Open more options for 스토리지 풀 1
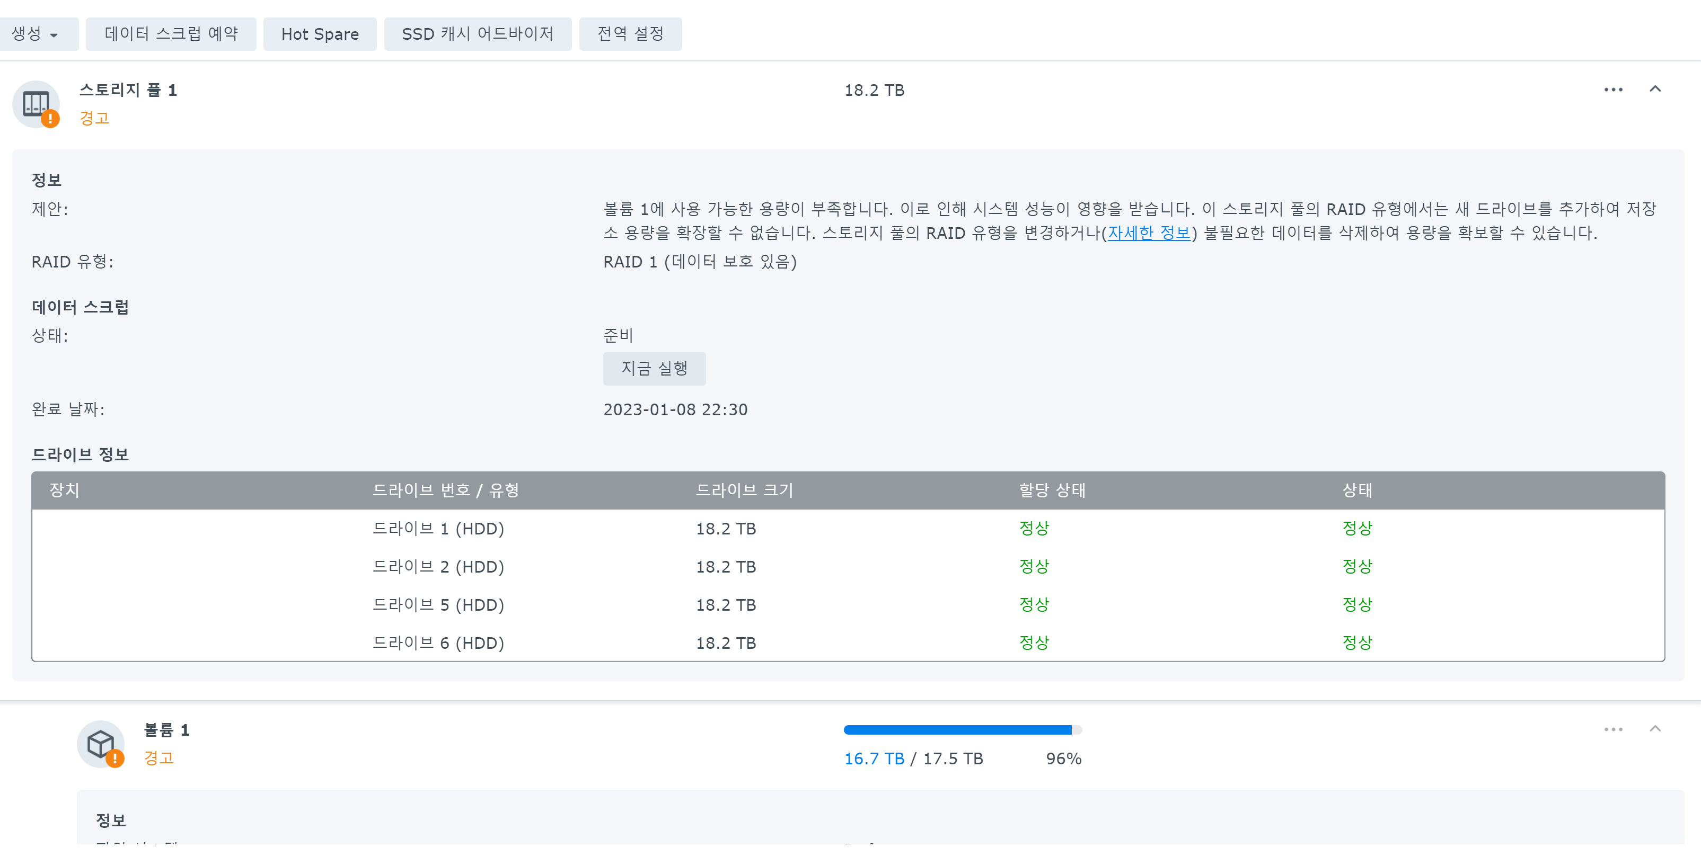Screen dimensions: 1701x848 point(1613,90)
